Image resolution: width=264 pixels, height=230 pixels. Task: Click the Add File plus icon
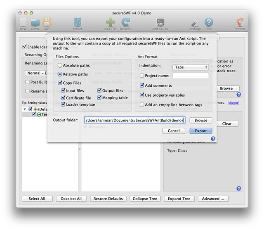click(x=111, y=23)
